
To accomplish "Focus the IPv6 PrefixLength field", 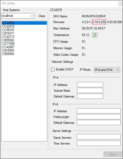I will click(99, 117).
